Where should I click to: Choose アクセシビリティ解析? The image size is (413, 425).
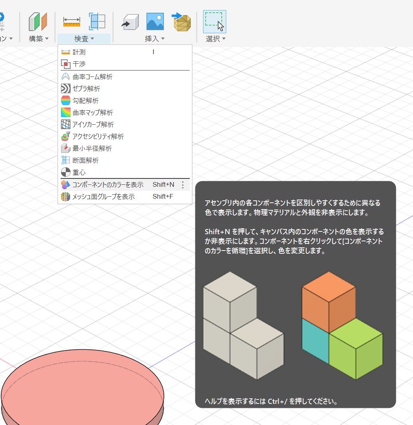pos(125,136)
